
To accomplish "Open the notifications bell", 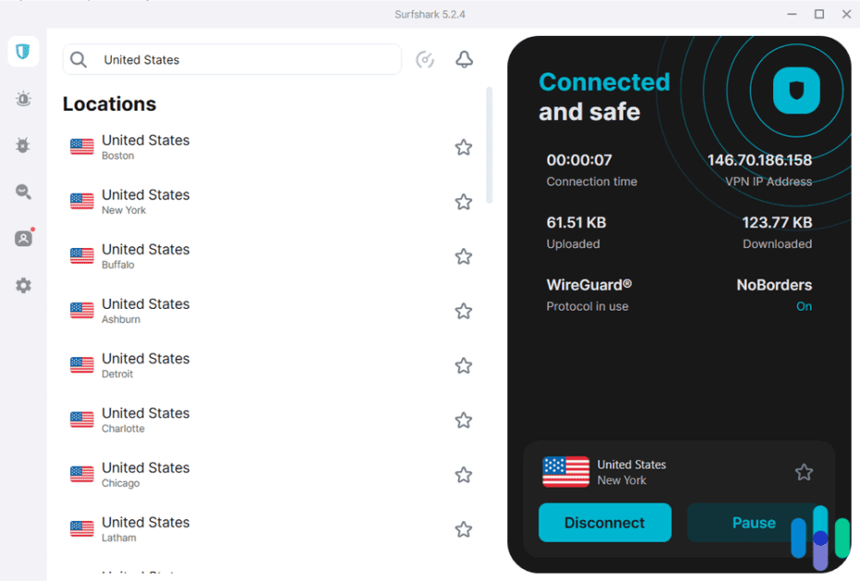I will pos(465,59).
